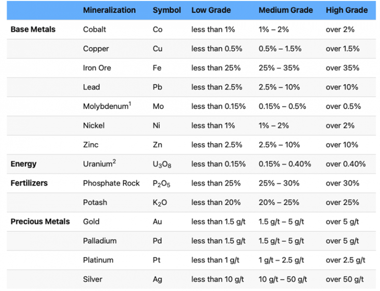Click the High Grade column header

coord(347,10)
